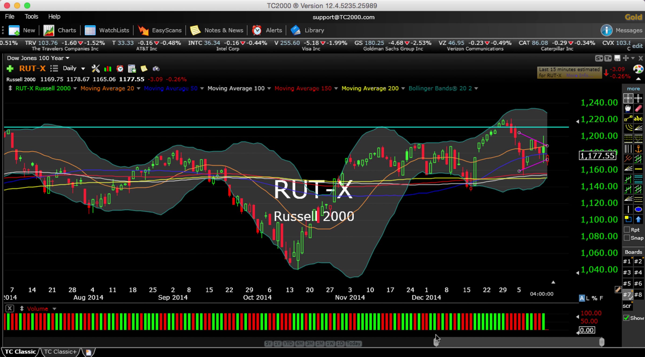Toggle the Rpt checkbox

point(627,230)
